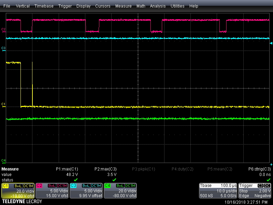Click the P6:dtrig(C3) measurement header
Screen dimensions: 273x205
pos(260,169)
